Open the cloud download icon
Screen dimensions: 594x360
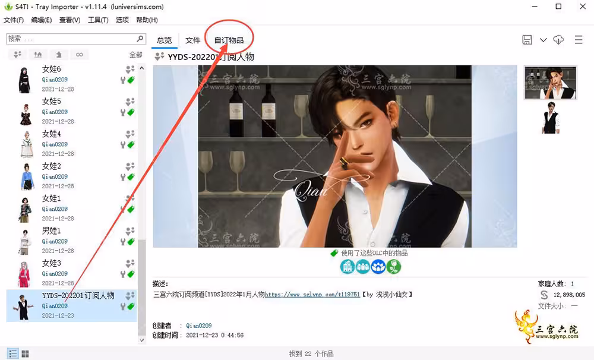558,40
